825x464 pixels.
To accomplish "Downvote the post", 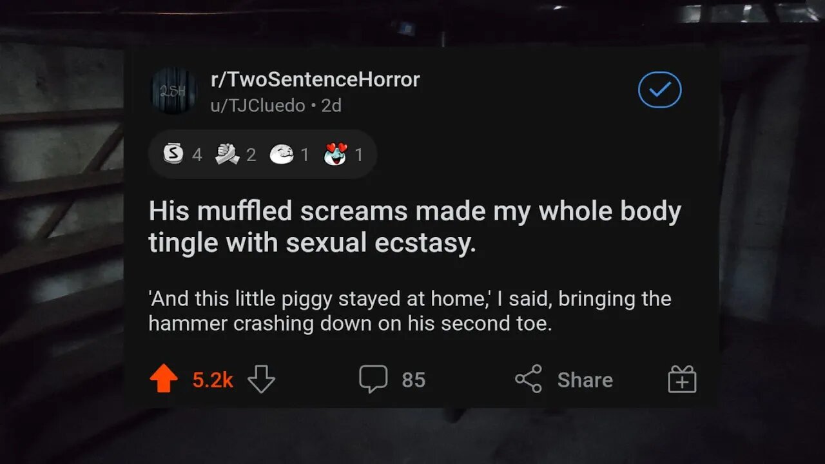I will [x=261, y=380].
